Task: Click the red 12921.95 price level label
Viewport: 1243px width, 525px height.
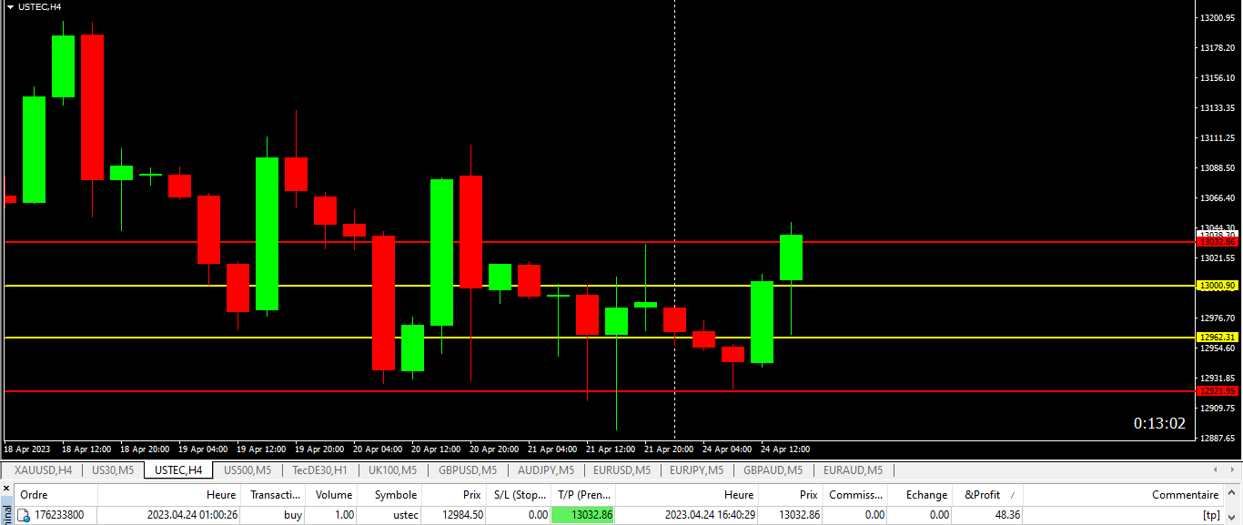Action: click(1217, 391)
